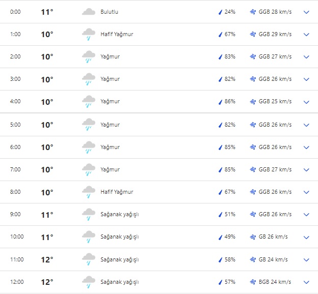Image resolution: width=318 pixels, height=294 pixels.
Task: Click the raindrop icon next to 58%
Action: (x=221, y=259)
